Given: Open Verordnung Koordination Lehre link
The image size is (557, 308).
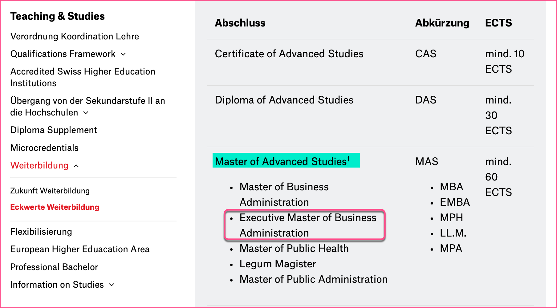Looking at the screenshot, I should (75, 36).
